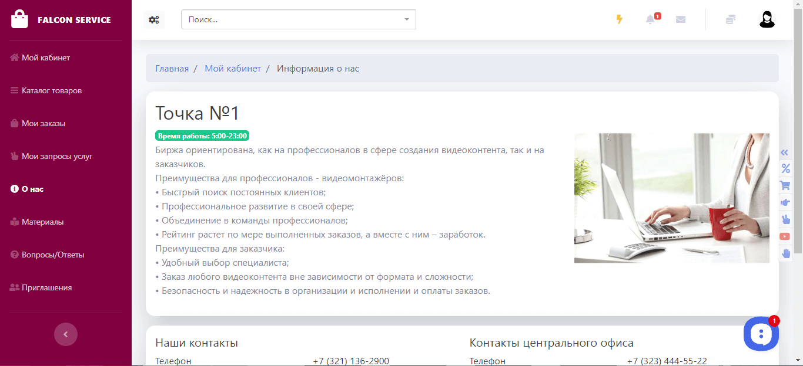Select Вопросы/Ответы sidebar item

[x=53, y=255]
